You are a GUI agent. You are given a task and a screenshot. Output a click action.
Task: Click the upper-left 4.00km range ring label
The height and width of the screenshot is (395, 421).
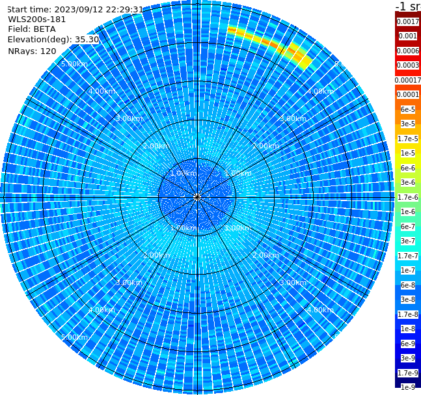(102, 91)
